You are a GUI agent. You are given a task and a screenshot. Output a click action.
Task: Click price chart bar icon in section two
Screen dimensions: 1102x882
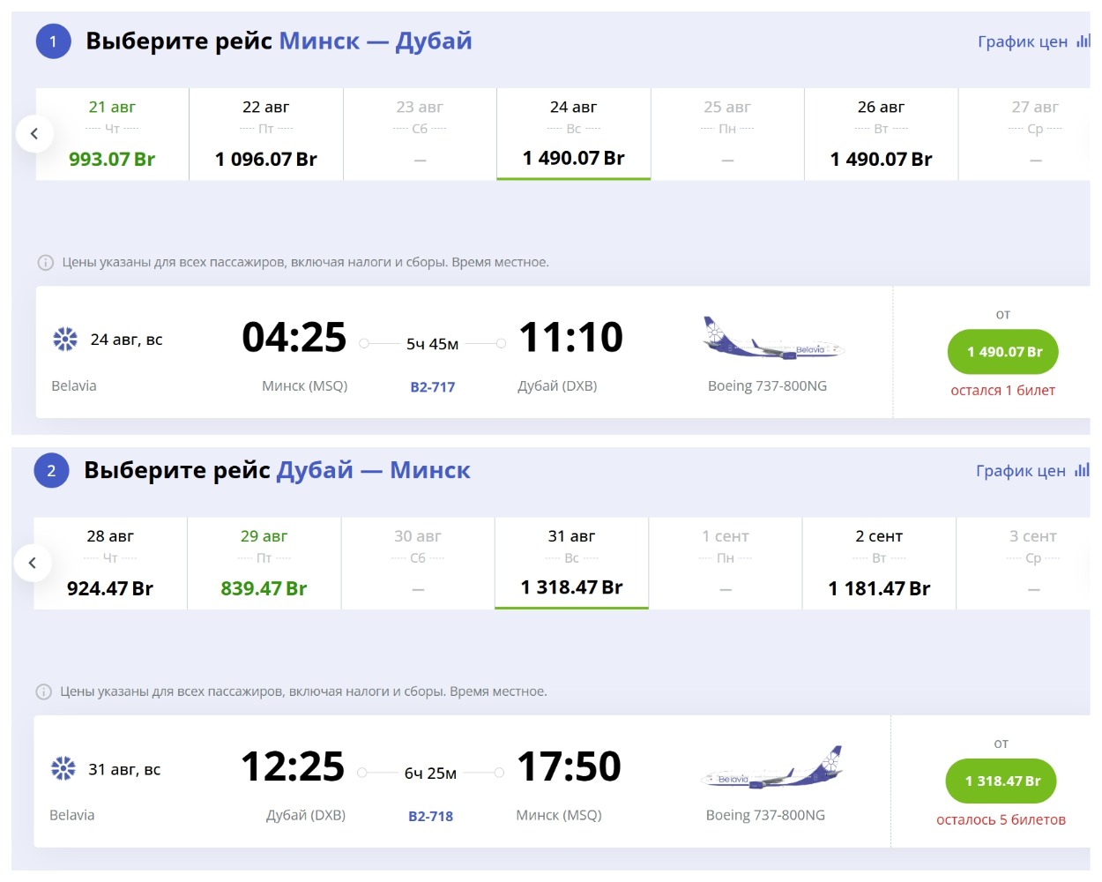tap(1081, 471)
